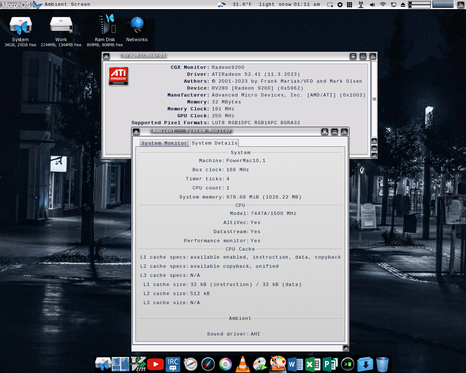Open the dark blue compass browser in the dock
Screen dimensions: 466x373
coord(208,364)
